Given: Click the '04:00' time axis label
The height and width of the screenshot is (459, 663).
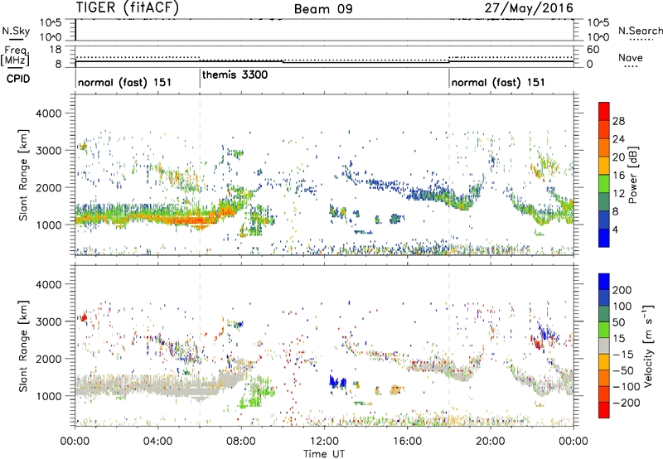Looking at the screenshot, I should click(x=158, y=442).
